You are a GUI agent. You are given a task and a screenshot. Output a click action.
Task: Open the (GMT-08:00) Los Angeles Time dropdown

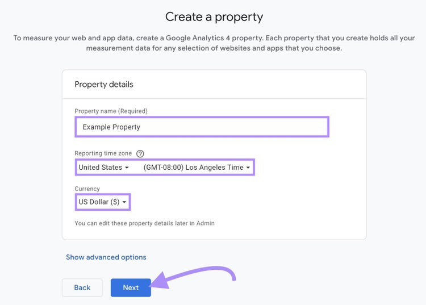coord(197,168)
